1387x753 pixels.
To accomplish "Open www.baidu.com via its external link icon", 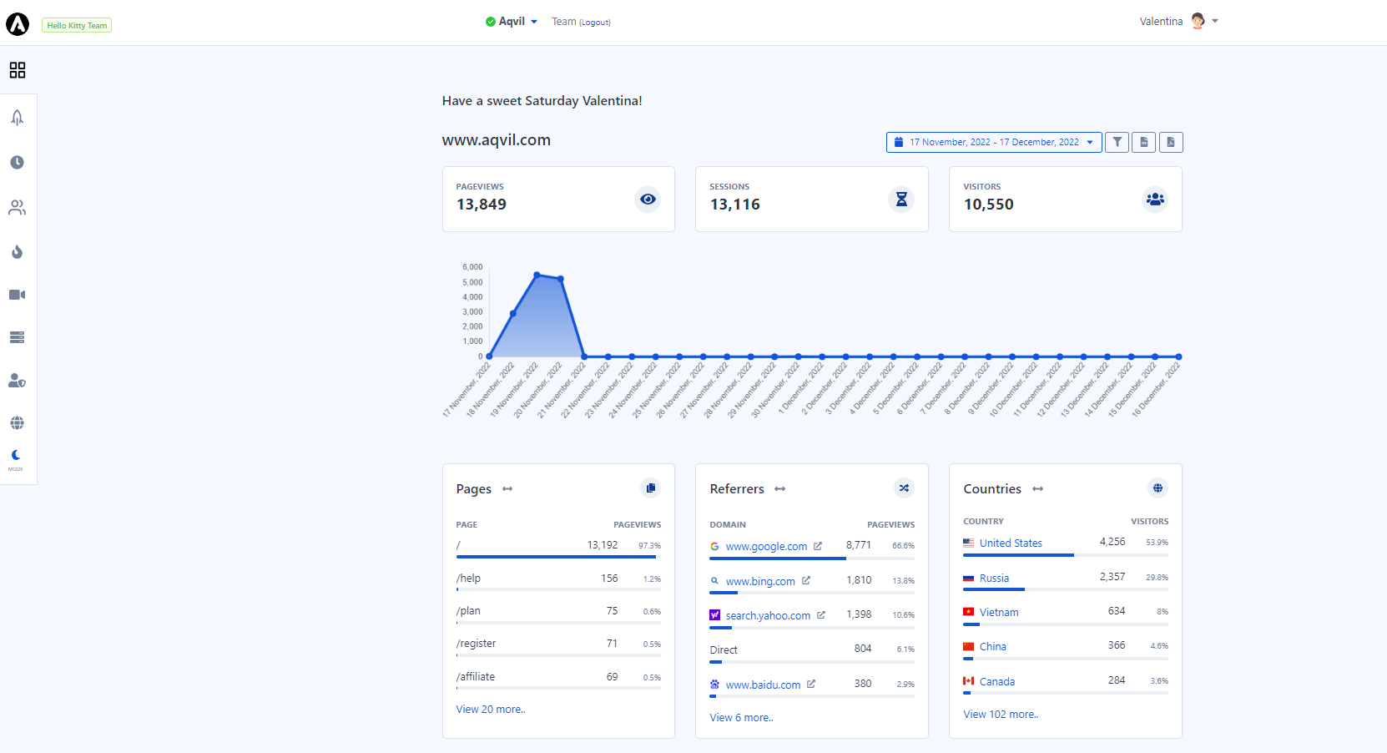I will (811, 684).
